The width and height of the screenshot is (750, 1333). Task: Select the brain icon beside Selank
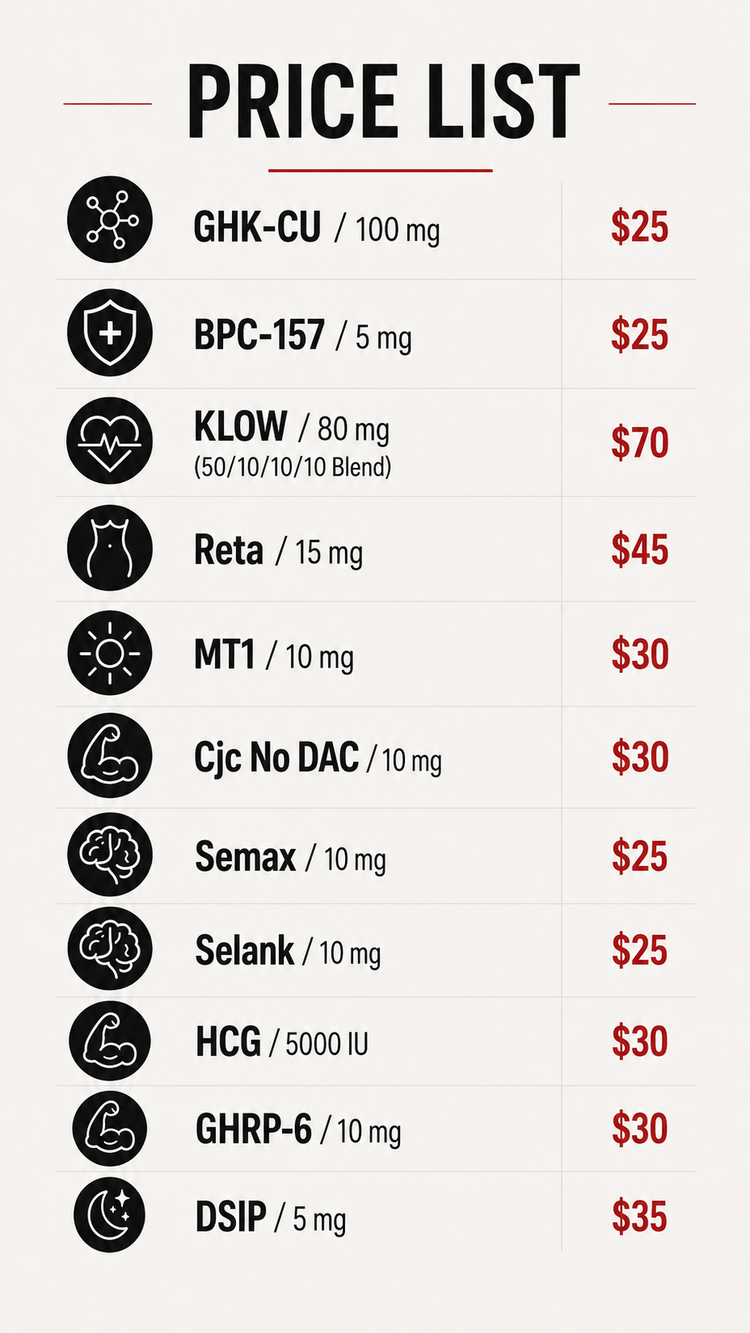pyautogui.click(x=110, y=948)
